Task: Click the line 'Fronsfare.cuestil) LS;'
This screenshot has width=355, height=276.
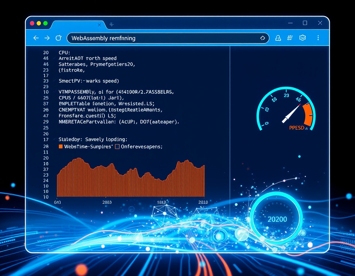Action: (x=87, y=116)
